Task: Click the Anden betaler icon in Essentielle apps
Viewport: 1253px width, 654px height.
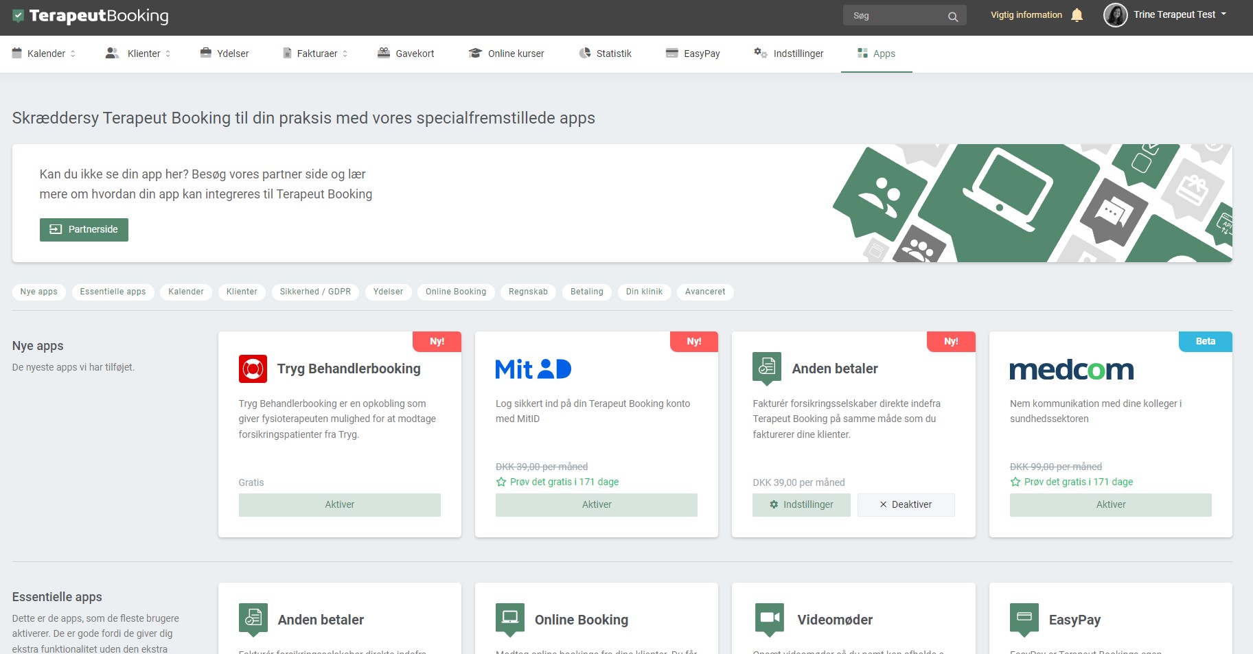Action: (253, 620)
